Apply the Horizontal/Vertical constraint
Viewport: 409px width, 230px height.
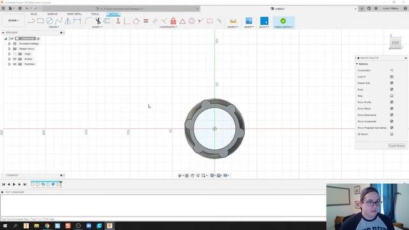118,21
